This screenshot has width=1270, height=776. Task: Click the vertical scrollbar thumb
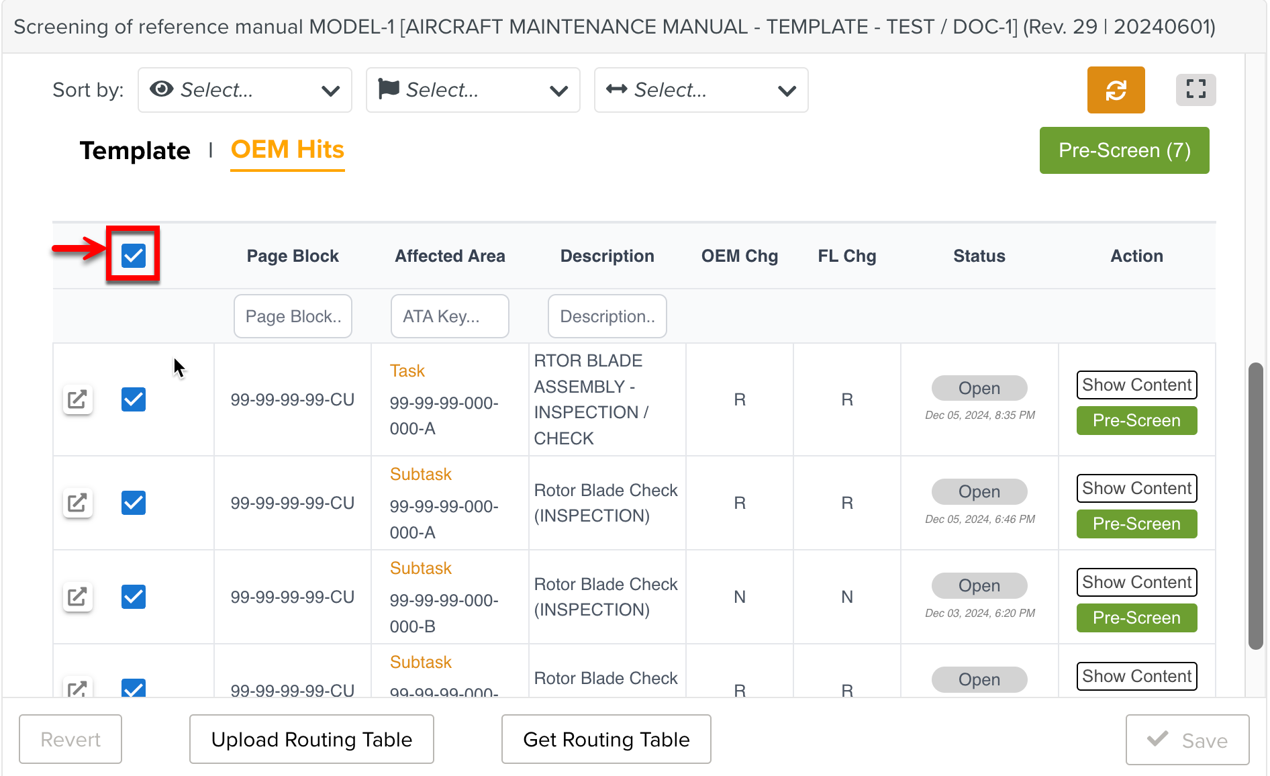(x=1255, y=506)
